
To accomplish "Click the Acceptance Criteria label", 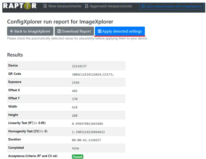I will pos(33,156).
